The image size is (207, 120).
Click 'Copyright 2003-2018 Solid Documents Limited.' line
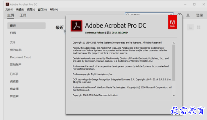pyautogui.click(x=95, y=95)
